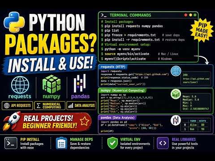Click the 'numpy' label under the cube

52,97
